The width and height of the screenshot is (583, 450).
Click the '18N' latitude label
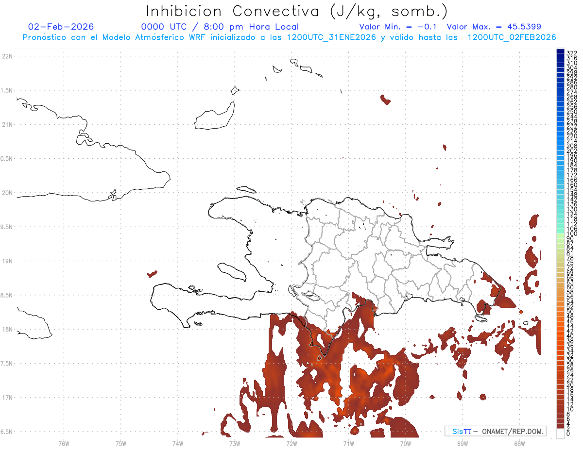7,329
